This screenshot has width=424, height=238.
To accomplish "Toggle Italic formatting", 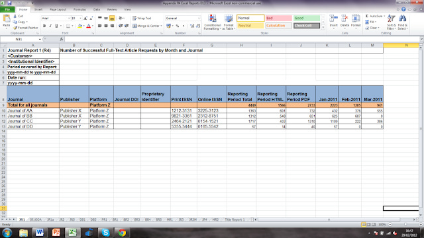I will 50,26.
